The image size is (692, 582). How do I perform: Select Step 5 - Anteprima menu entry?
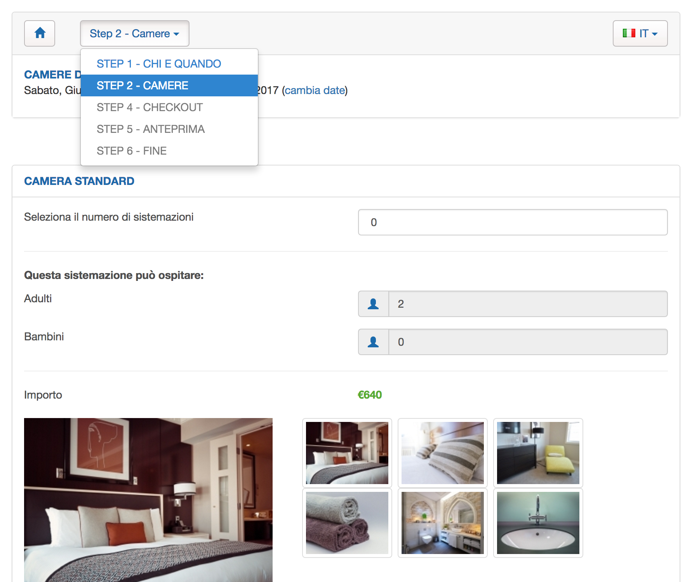(151, 129)
